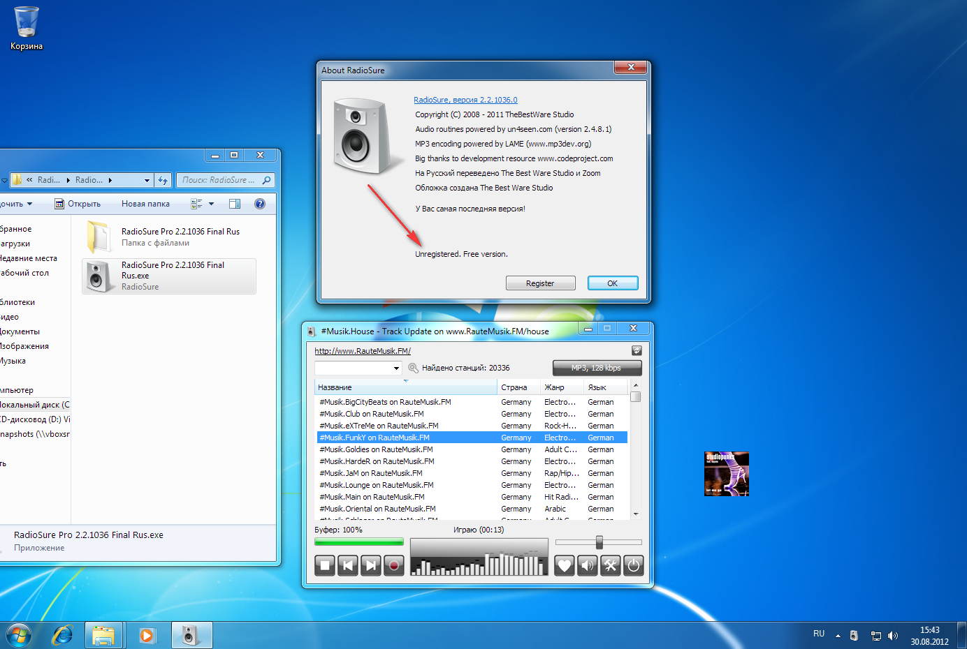Viewport: 967px width, 649px height.
Task: Click the small icon right of the RauteMusik link
Action: click(637, 350)
